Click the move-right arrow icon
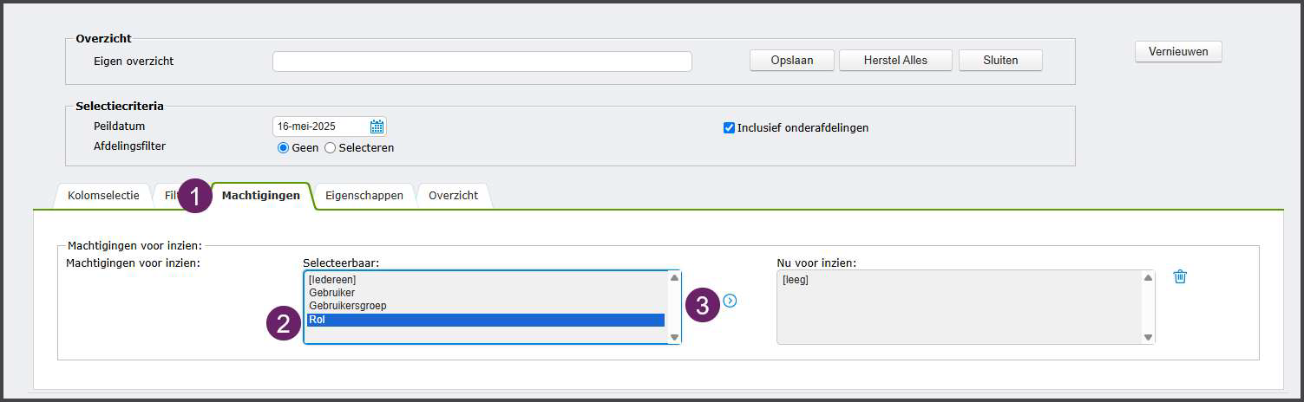This screenshot has width=1304, height=402. pos(730,301)
